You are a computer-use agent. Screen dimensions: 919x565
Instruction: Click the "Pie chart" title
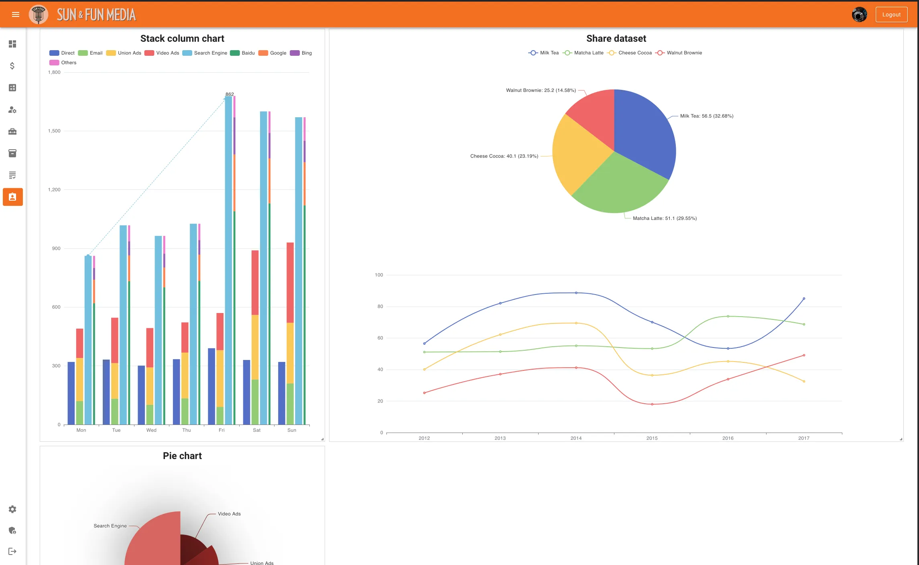point(182,456)
